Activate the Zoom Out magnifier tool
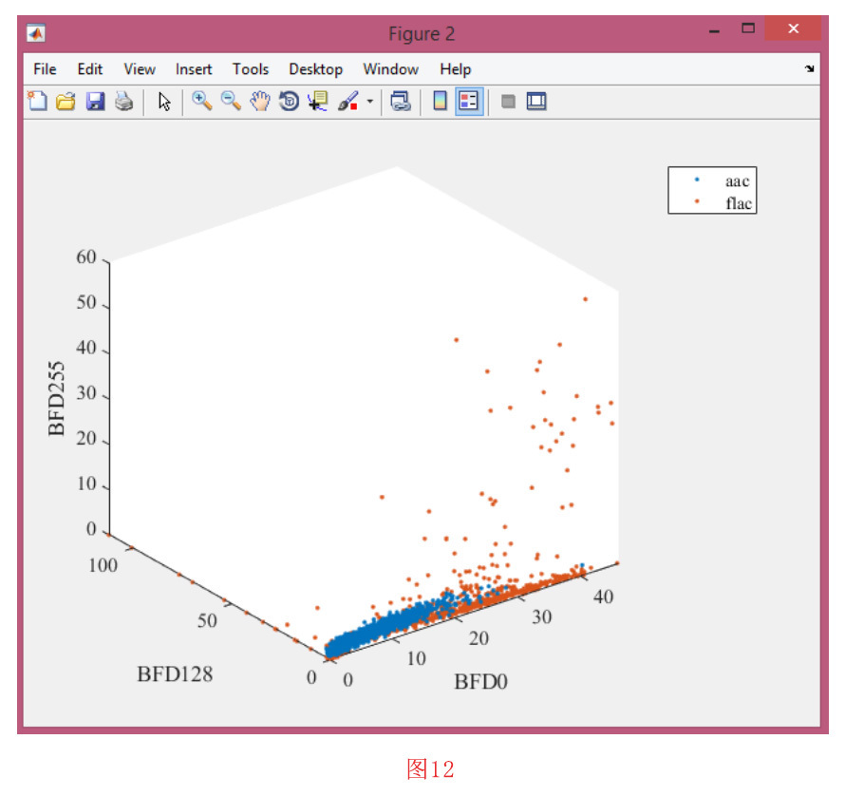Image resolution: width=845 pixels, height=796 pixels. coord(231,101)
